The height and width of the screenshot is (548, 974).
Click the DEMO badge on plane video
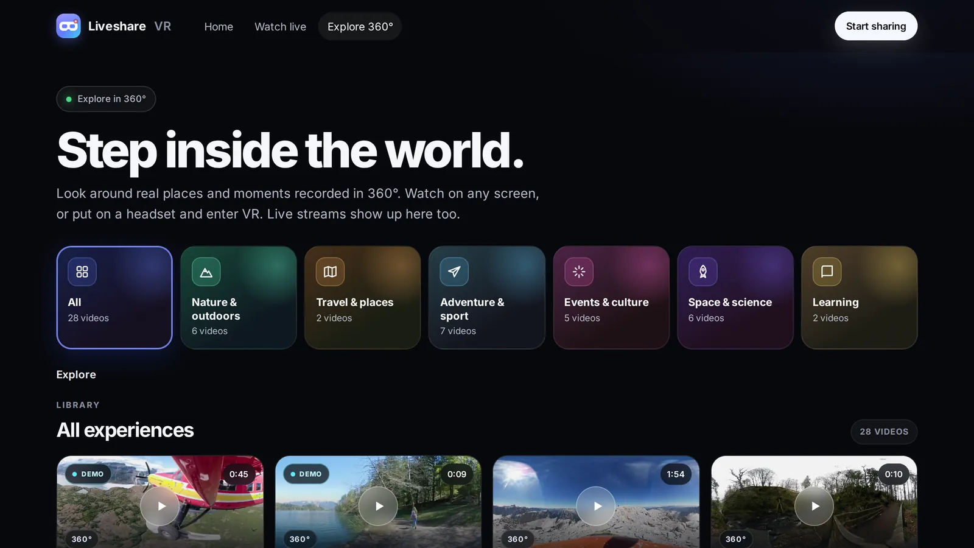(88, 474)
